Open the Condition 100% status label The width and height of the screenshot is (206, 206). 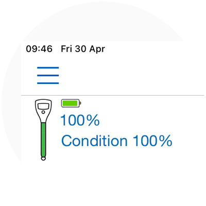tap(117, 141)
